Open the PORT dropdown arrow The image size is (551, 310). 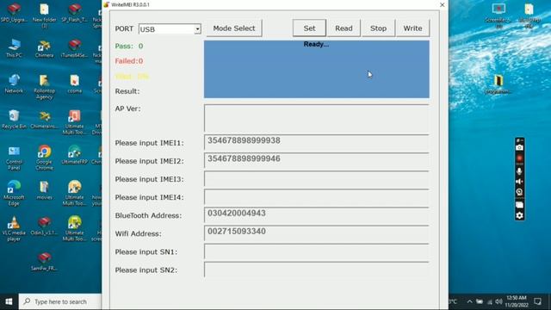click(x=197, y=28)
